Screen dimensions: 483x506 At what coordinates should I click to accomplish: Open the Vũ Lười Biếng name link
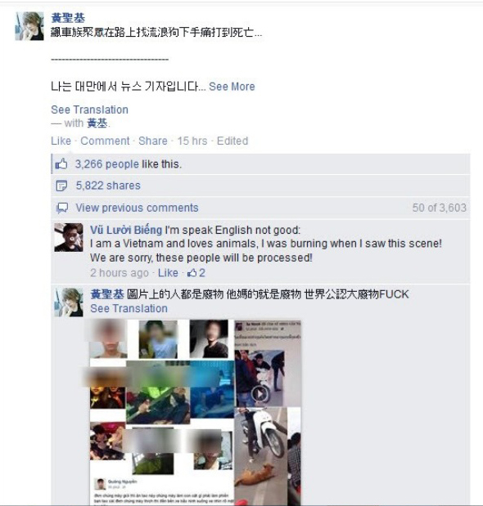[x=126, y=230]
